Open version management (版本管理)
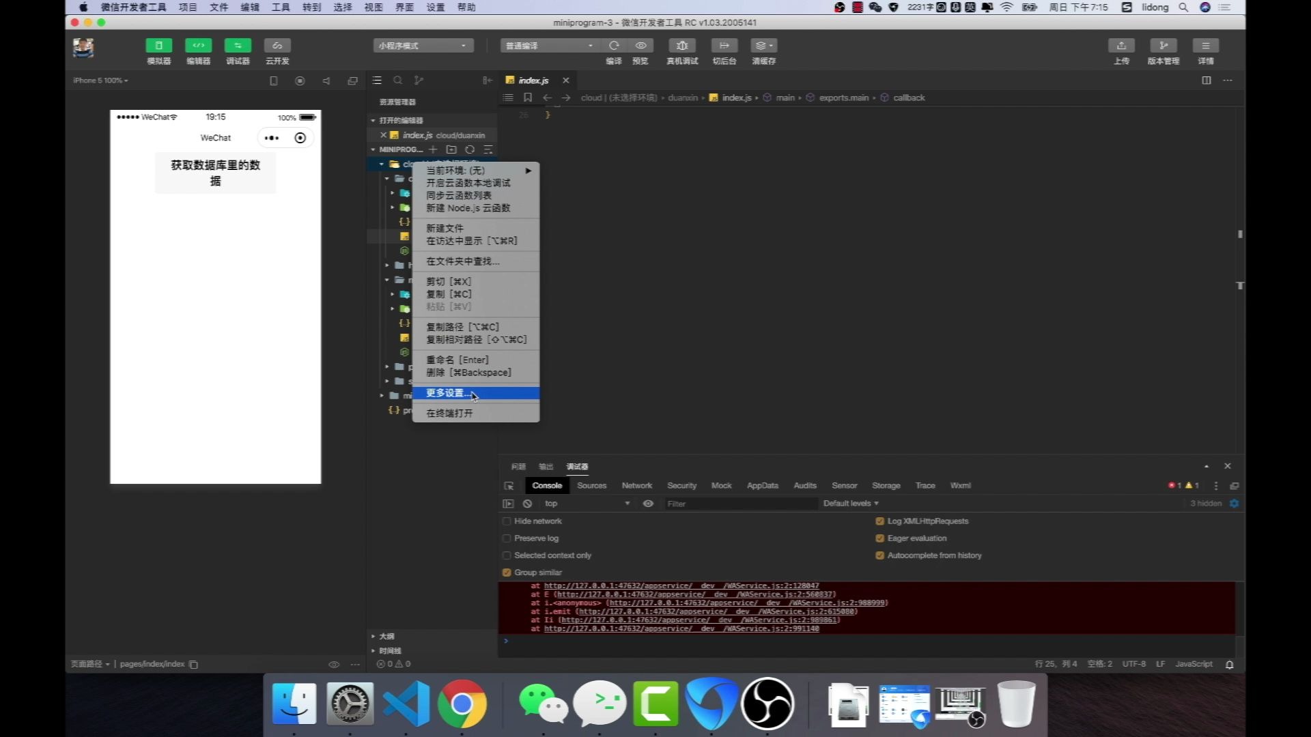The image size is (1311, 737). click(1164, 46)
